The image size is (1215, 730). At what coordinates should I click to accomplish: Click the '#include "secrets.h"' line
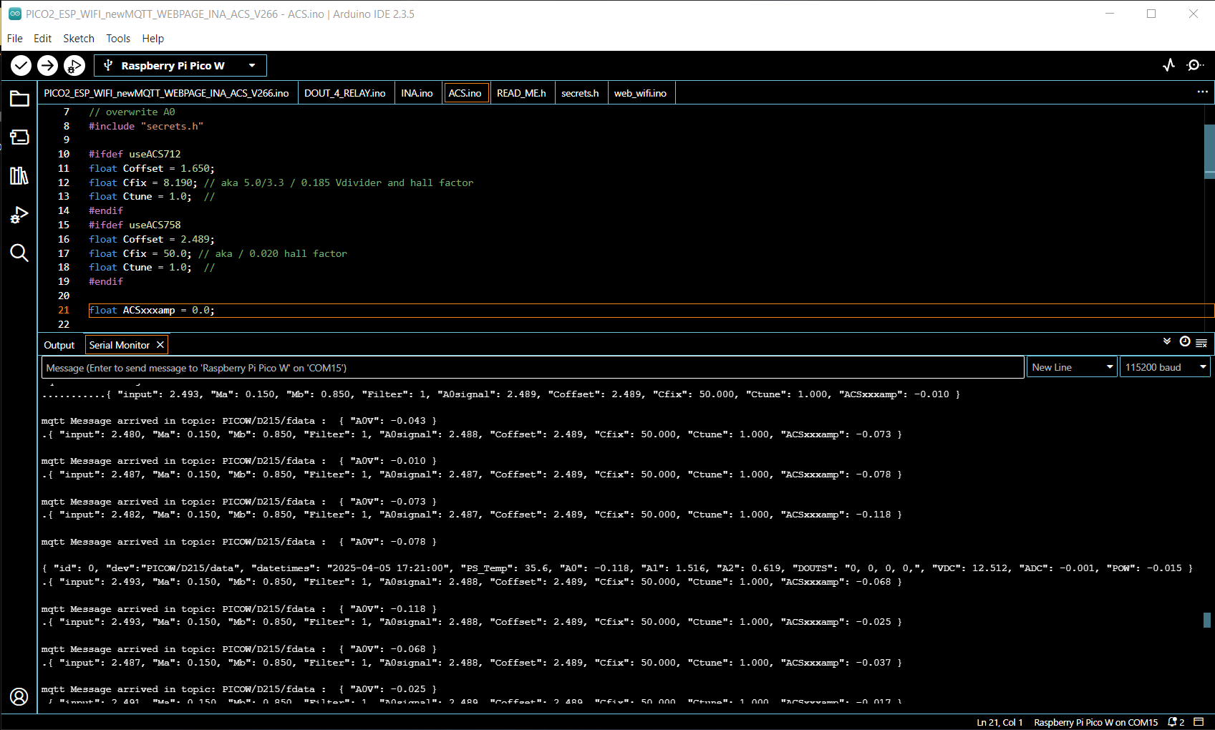pyautogui.click(x=146, y=126)
